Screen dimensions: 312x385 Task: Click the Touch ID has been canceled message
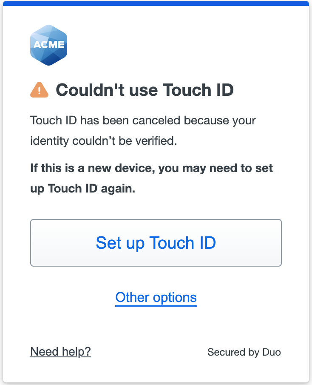click(x=143, y=131)
